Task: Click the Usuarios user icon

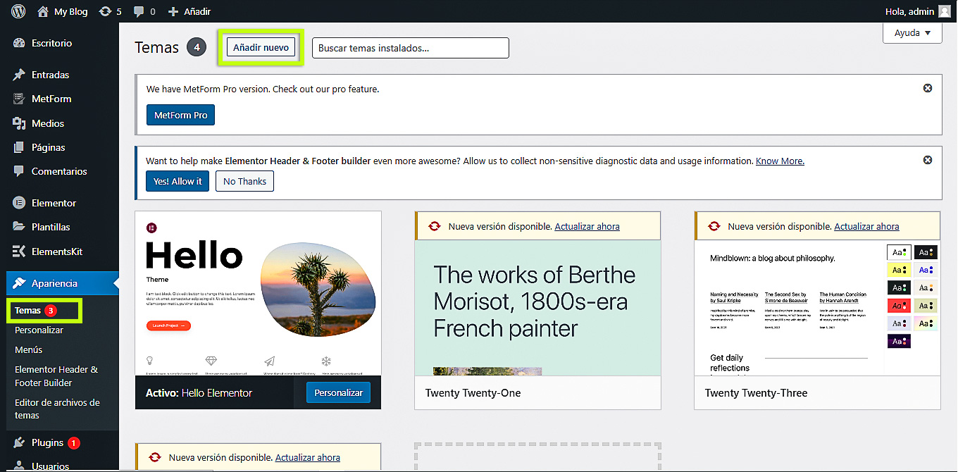Action: (x=19, y=466)
